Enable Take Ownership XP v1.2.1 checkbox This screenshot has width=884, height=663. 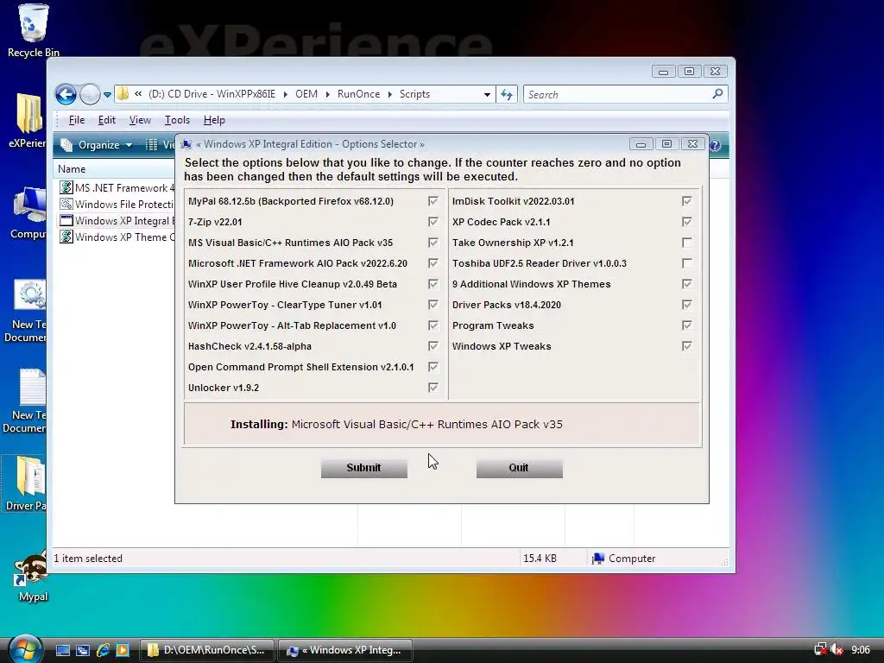pos(686,243)
